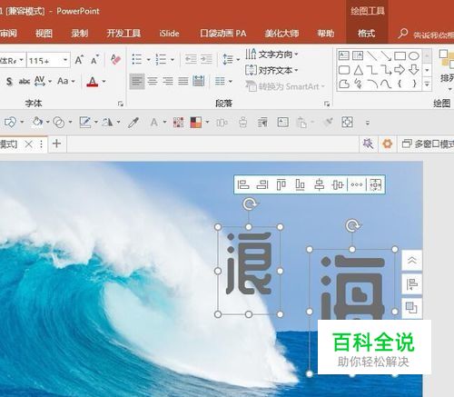The height and width of the screenshot is (397, 454).
Task: Align right in floating toolbar
Action: point(262,184)
